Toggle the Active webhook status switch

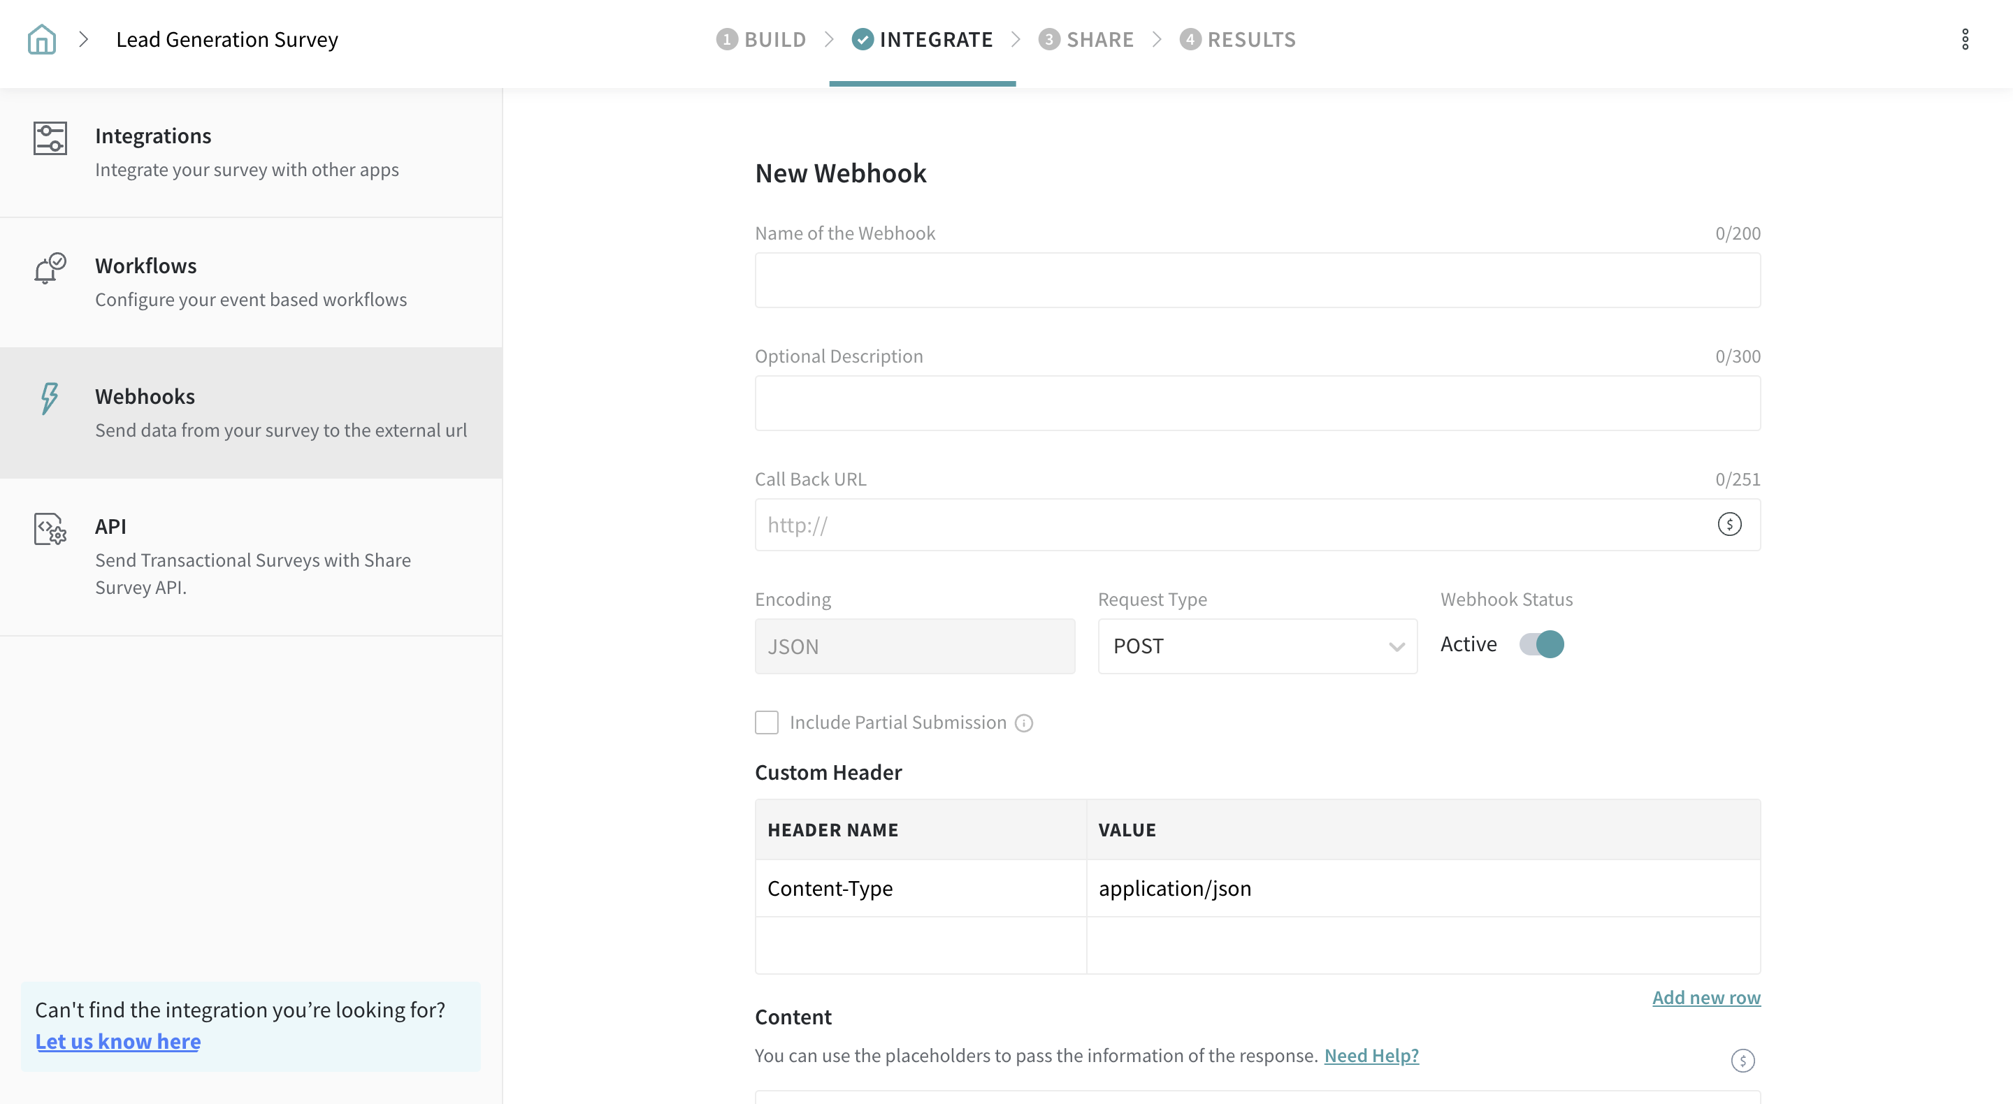coord(1541,645)
